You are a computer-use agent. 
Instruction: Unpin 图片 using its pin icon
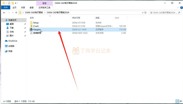[x=25, y=36]
